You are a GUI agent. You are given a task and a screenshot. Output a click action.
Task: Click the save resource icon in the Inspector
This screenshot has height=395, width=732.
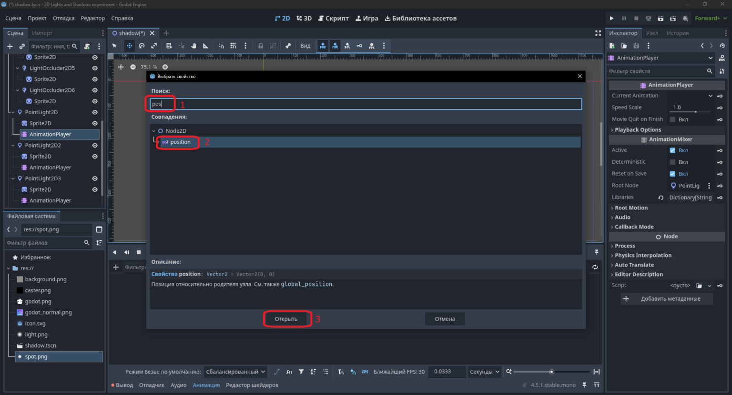tap(636, 46)
